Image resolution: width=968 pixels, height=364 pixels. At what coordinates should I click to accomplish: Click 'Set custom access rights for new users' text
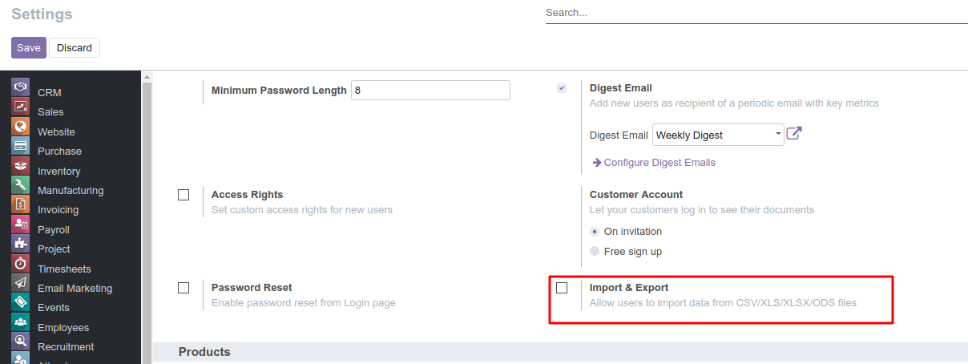tap(302, 210)
